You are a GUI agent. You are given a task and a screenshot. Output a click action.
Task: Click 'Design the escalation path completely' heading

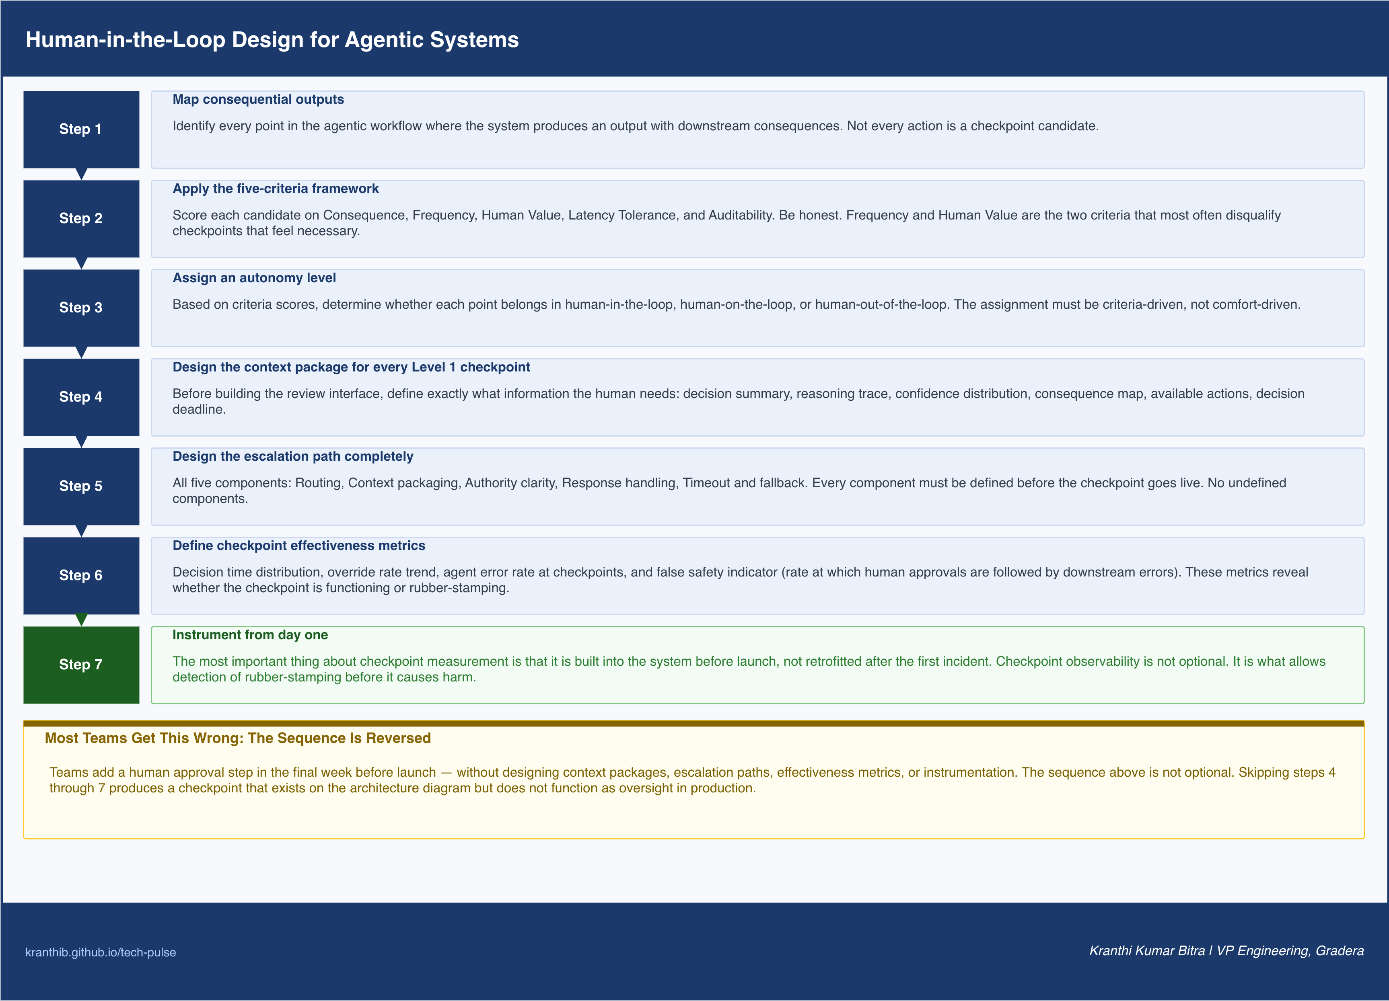[293, 456]
